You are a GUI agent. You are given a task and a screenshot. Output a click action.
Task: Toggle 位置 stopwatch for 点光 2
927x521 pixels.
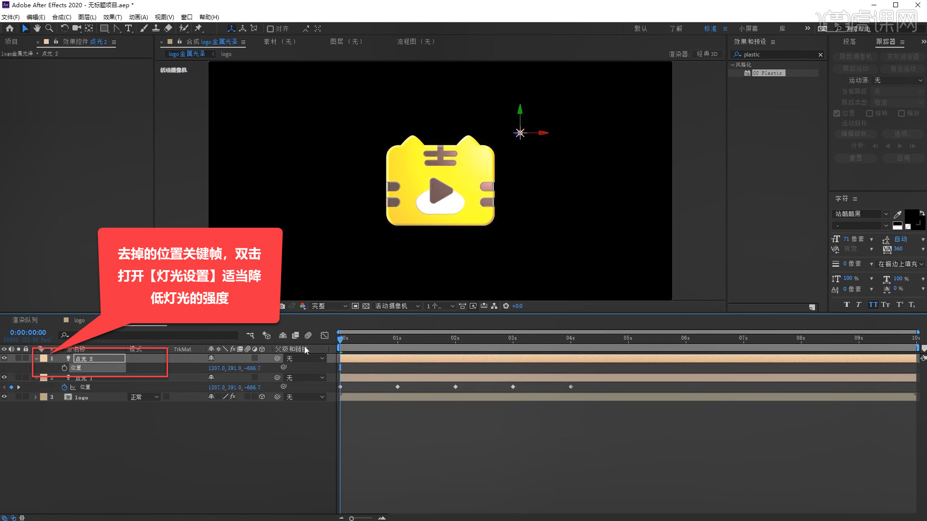click(x=64, y=368)
